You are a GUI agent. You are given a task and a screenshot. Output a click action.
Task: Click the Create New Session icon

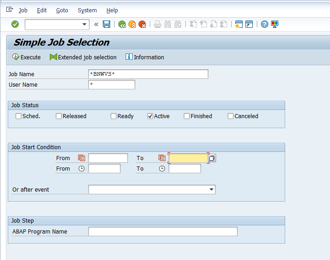(239, 24)
